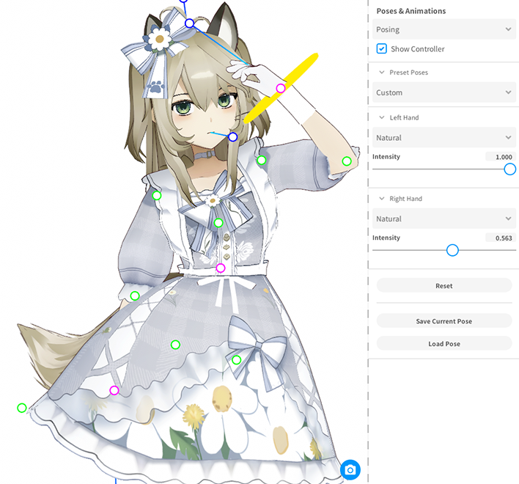Click Save Current Pose
519x484 pixels.
pyautogui.click(x=443, y=321)
